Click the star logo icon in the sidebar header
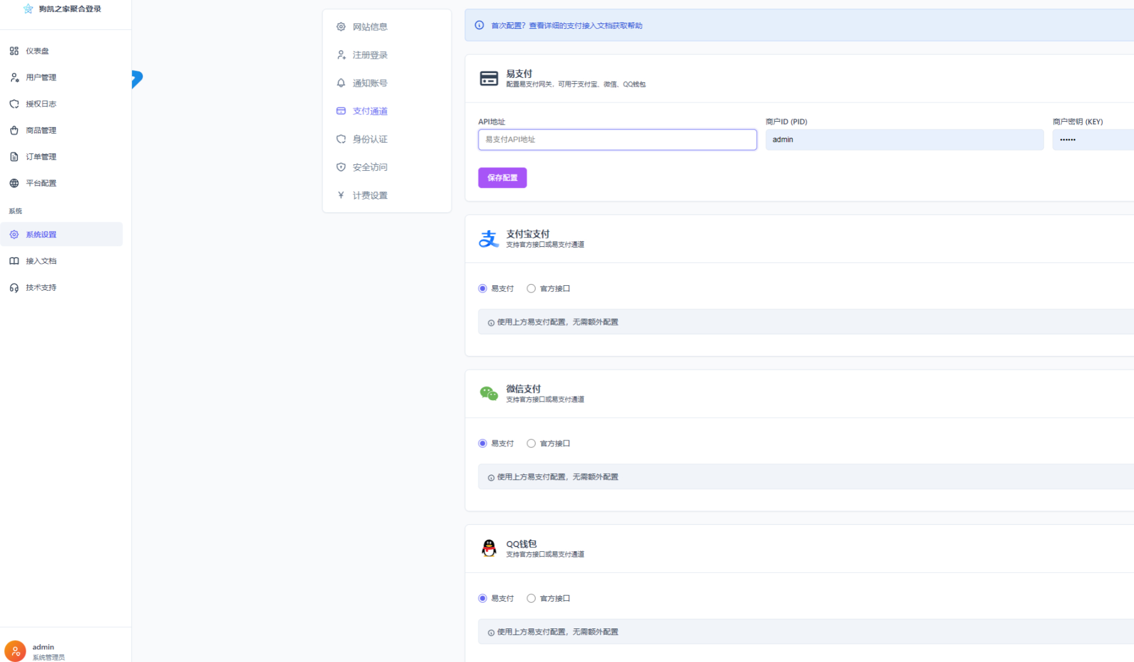1134x662 pixels. [x=28, y=9]
